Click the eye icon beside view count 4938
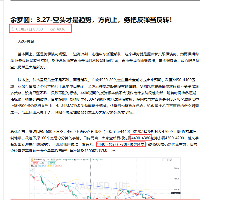The height and width of the screenshot is (200, 238). 53,29
